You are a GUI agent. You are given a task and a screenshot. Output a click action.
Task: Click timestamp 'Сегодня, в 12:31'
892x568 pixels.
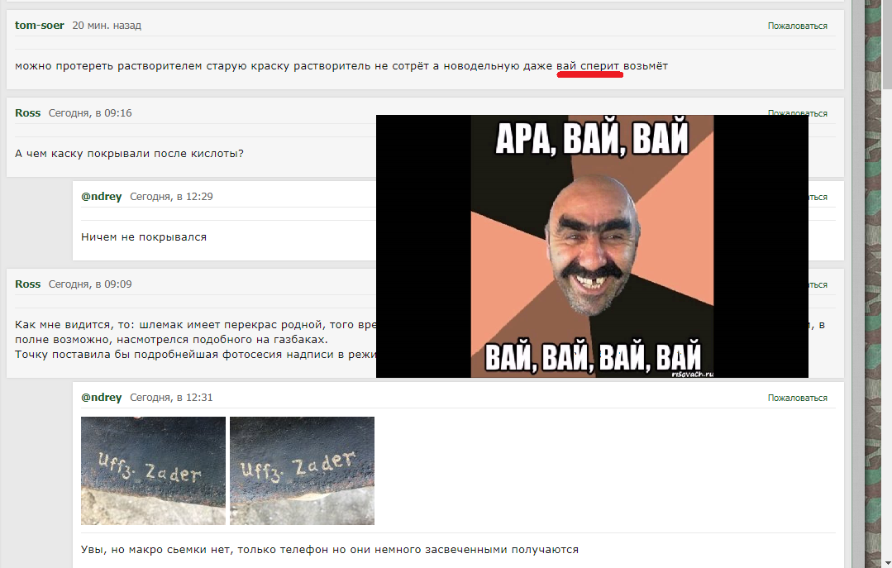click(171, 397)
